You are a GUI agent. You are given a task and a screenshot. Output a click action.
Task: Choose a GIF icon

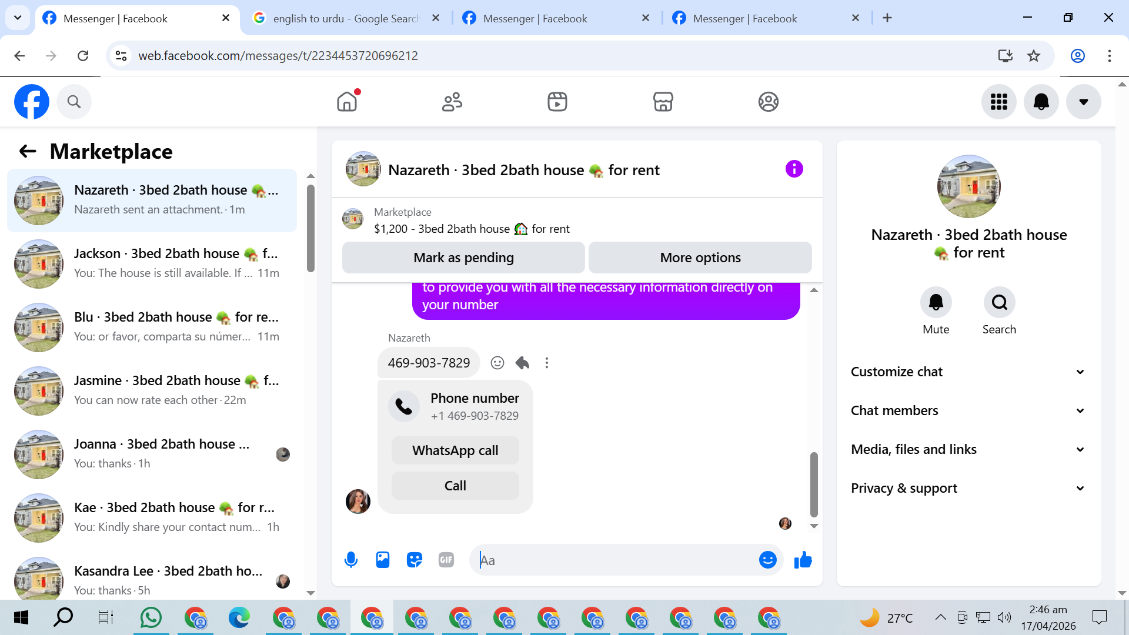click(446, 560)
